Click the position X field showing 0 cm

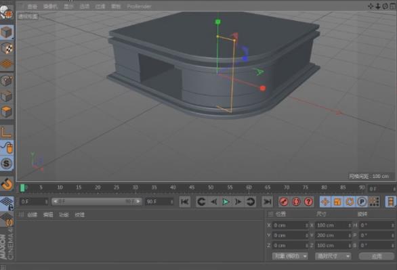point(290,225)
